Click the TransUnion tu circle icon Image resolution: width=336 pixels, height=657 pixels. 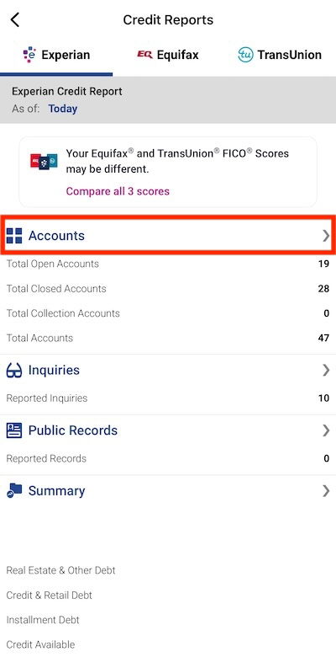pos(245,55)
